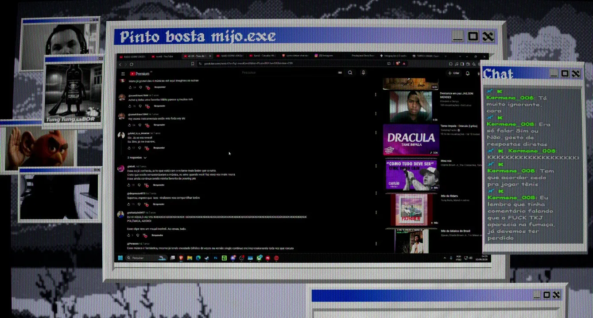Like the comment 'EU VI AQUILO ALI VIU'

pyautogui.click(x=130, y=235)
